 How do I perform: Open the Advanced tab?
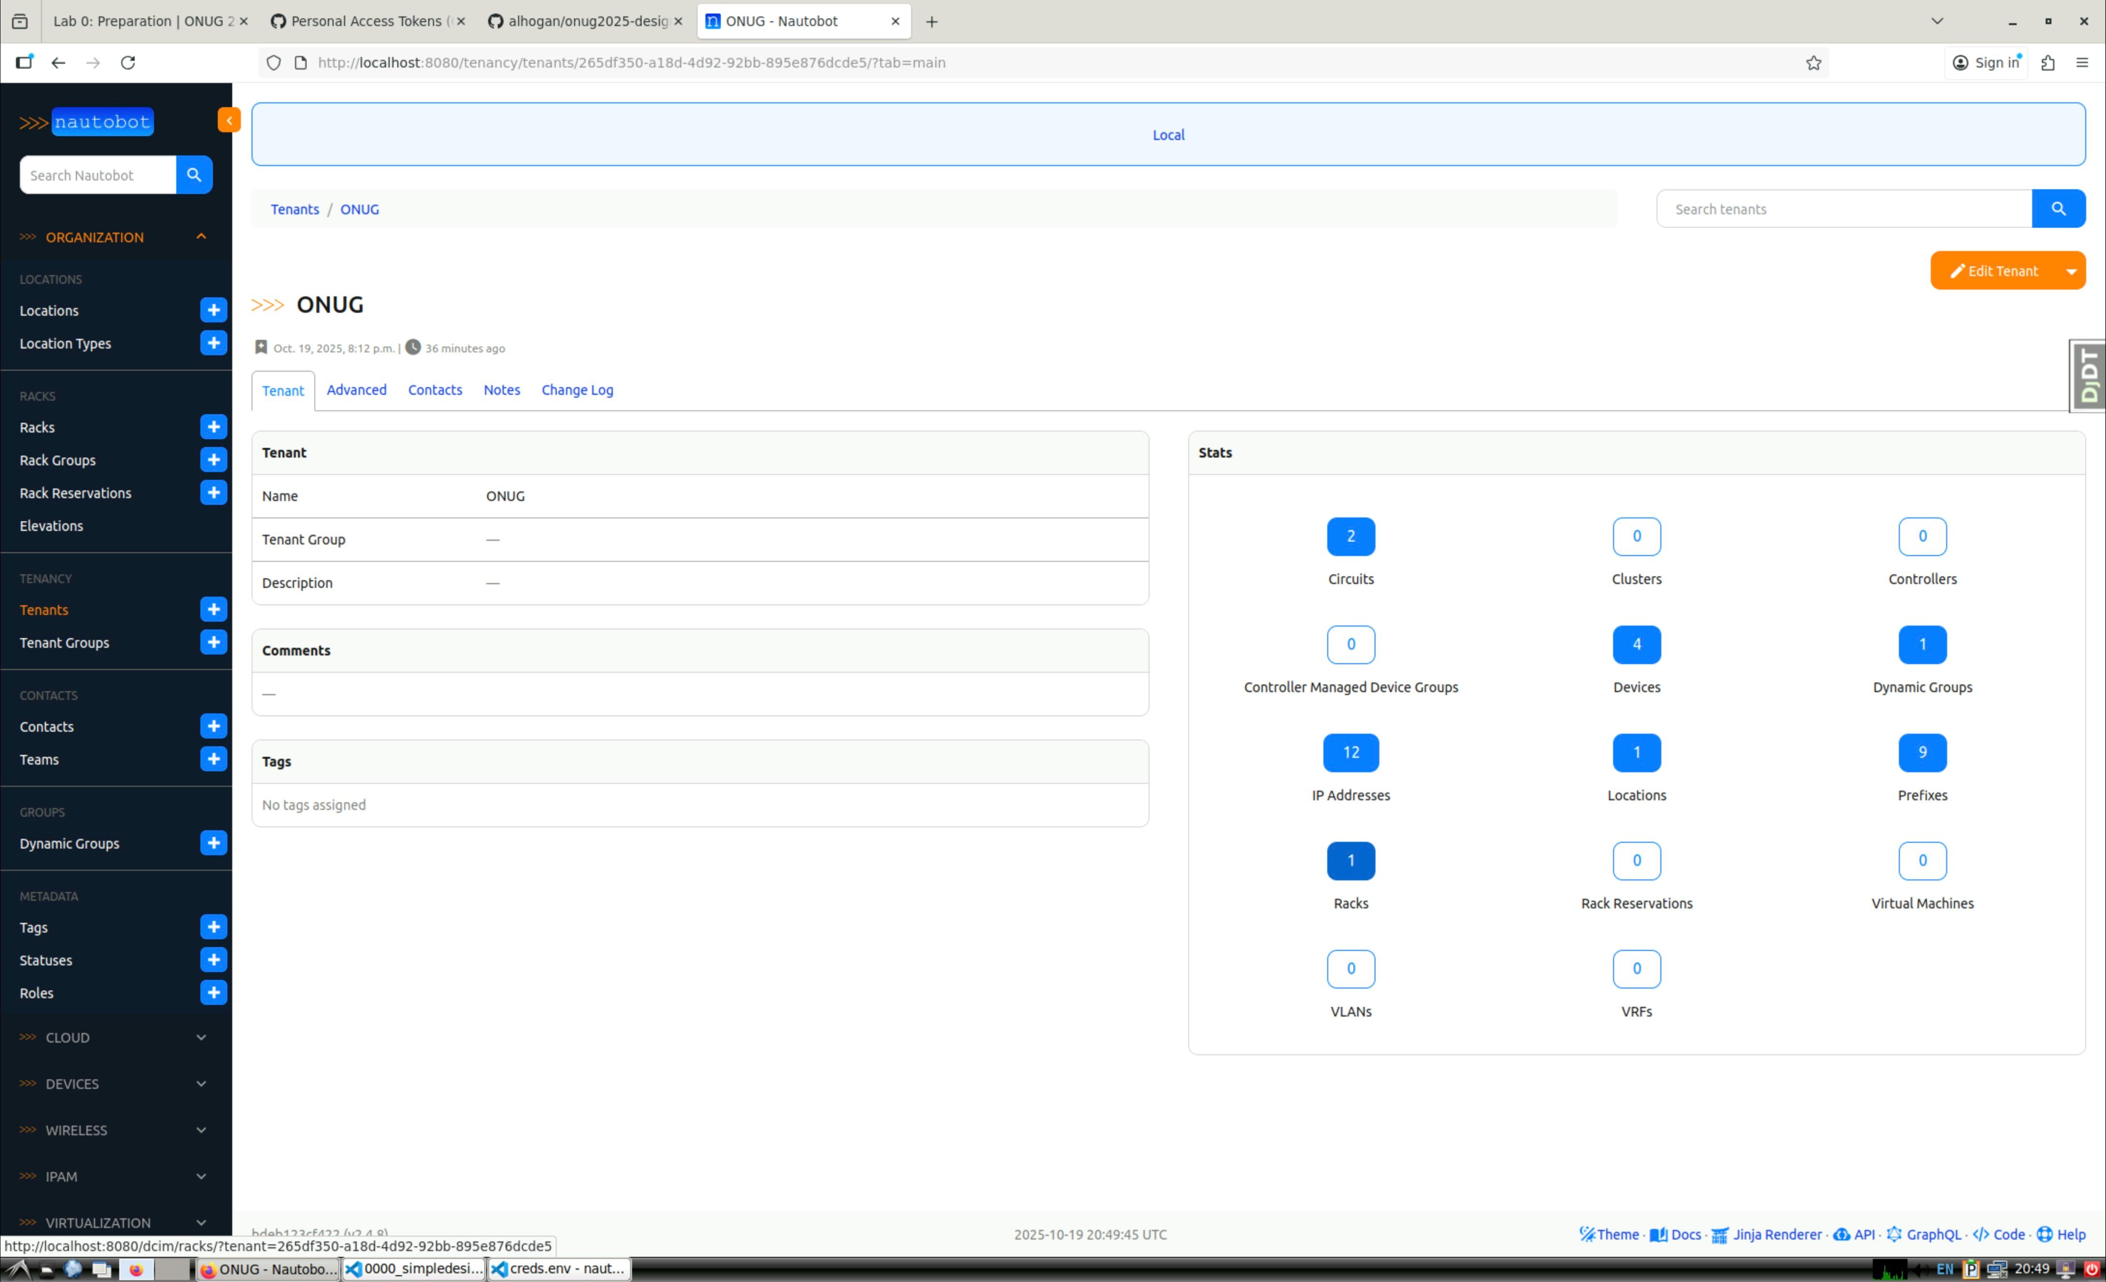356,390
